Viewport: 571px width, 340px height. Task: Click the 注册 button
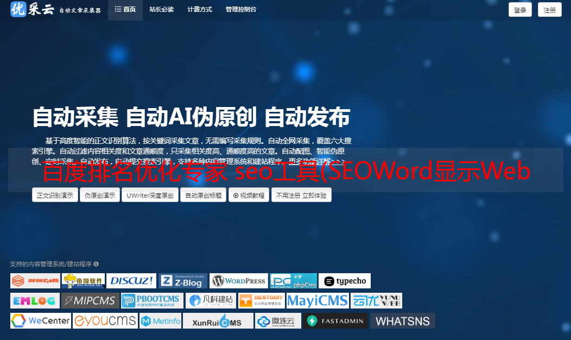tap(549, 10)
